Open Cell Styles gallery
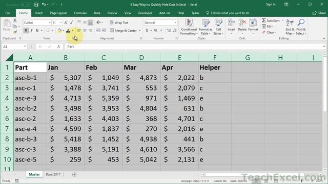 [218, 27]
